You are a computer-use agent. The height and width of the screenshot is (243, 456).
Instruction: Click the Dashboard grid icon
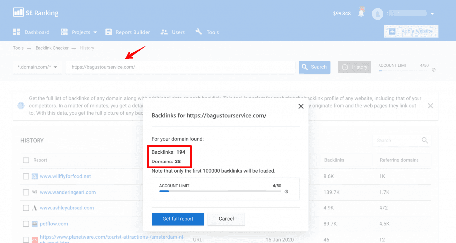[17, 32]
